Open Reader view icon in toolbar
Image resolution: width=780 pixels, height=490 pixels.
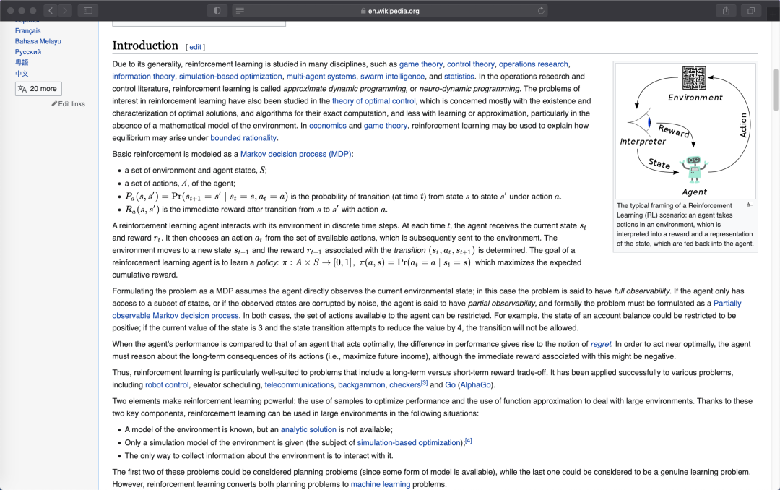coord(240,10)
